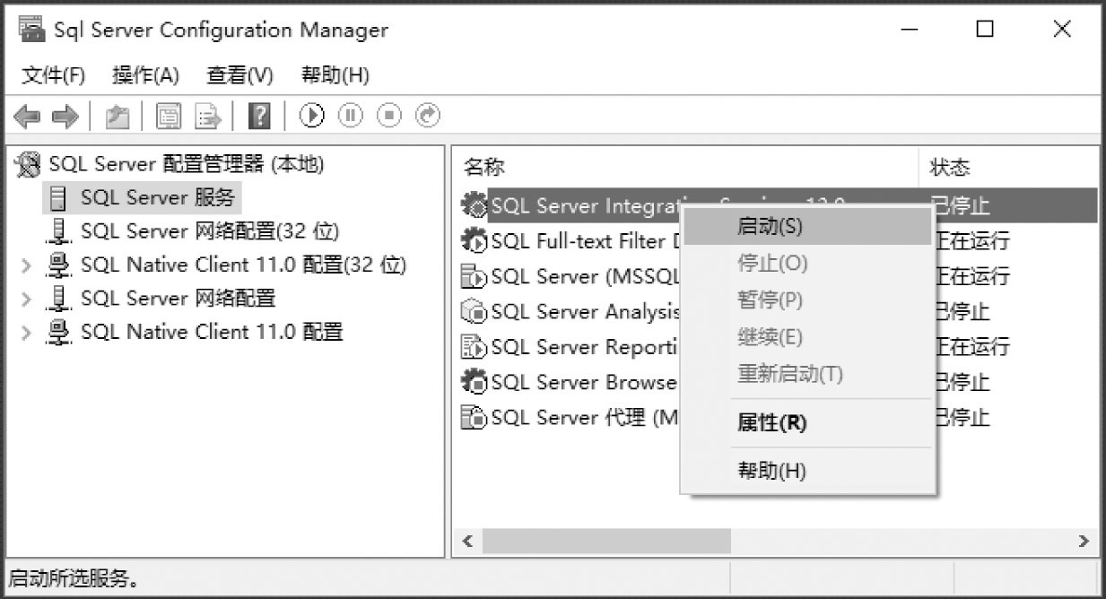Viewport: 1106px width, 599px height.
Task: Expand SQL Native Client 11.0 配置 node without 32 位
Action: (x=27, y=333)
